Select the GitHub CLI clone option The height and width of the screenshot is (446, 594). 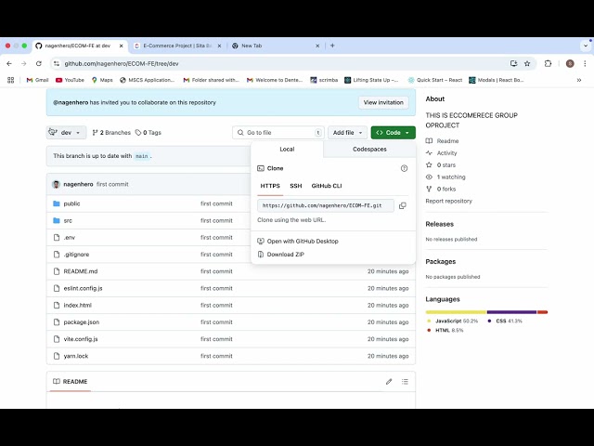(327, 186)
